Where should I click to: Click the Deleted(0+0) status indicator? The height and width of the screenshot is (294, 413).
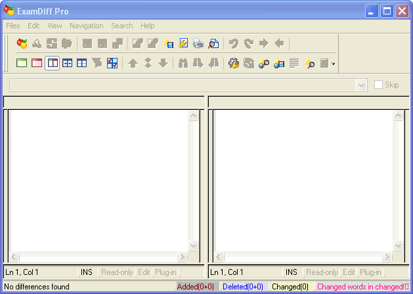tap(243, 287)
